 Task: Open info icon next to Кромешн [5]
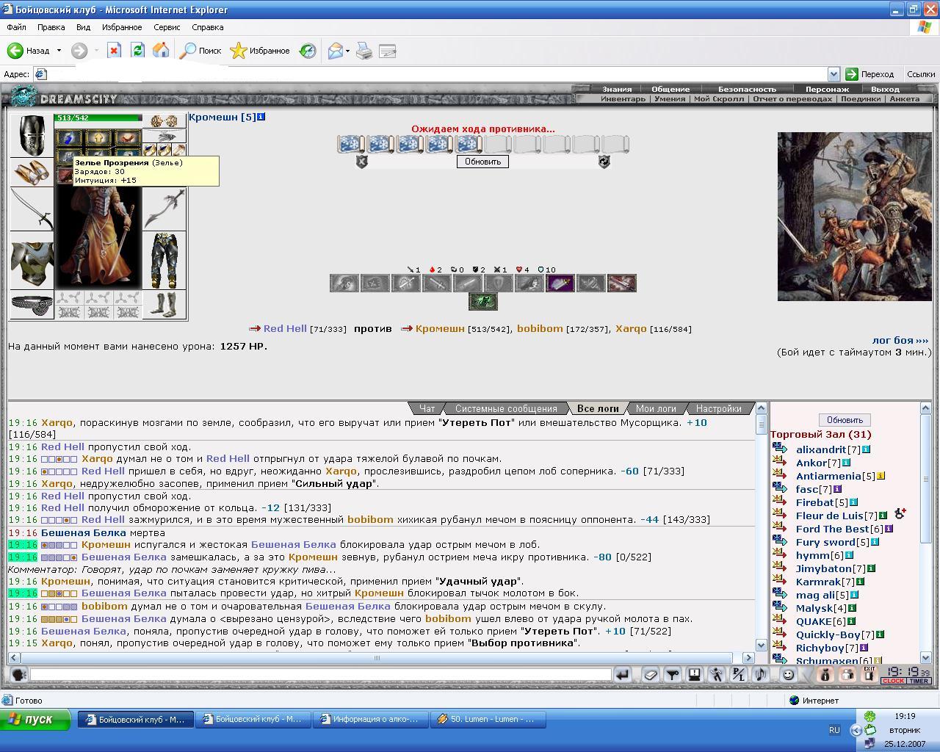click(261, 117)
